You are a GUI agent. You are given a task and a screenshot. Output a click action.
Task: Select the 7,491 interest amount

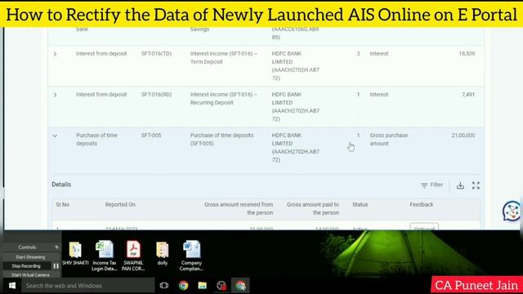point(468,95)
